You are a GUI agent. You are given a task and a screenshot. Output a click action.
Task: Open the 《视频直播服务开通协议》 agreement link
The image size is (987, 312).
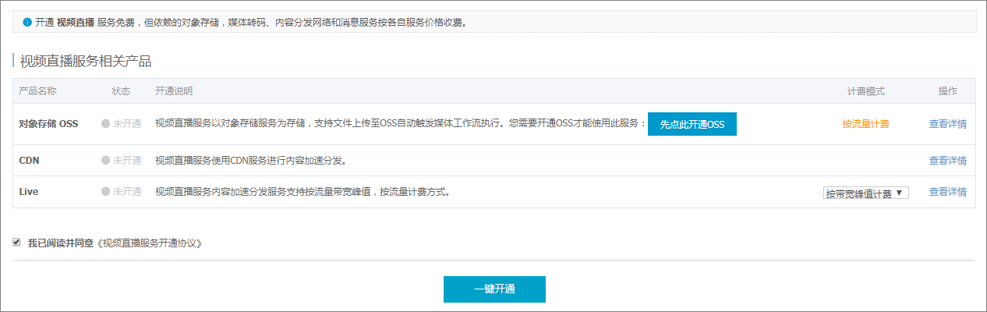[x=150, y=243]
